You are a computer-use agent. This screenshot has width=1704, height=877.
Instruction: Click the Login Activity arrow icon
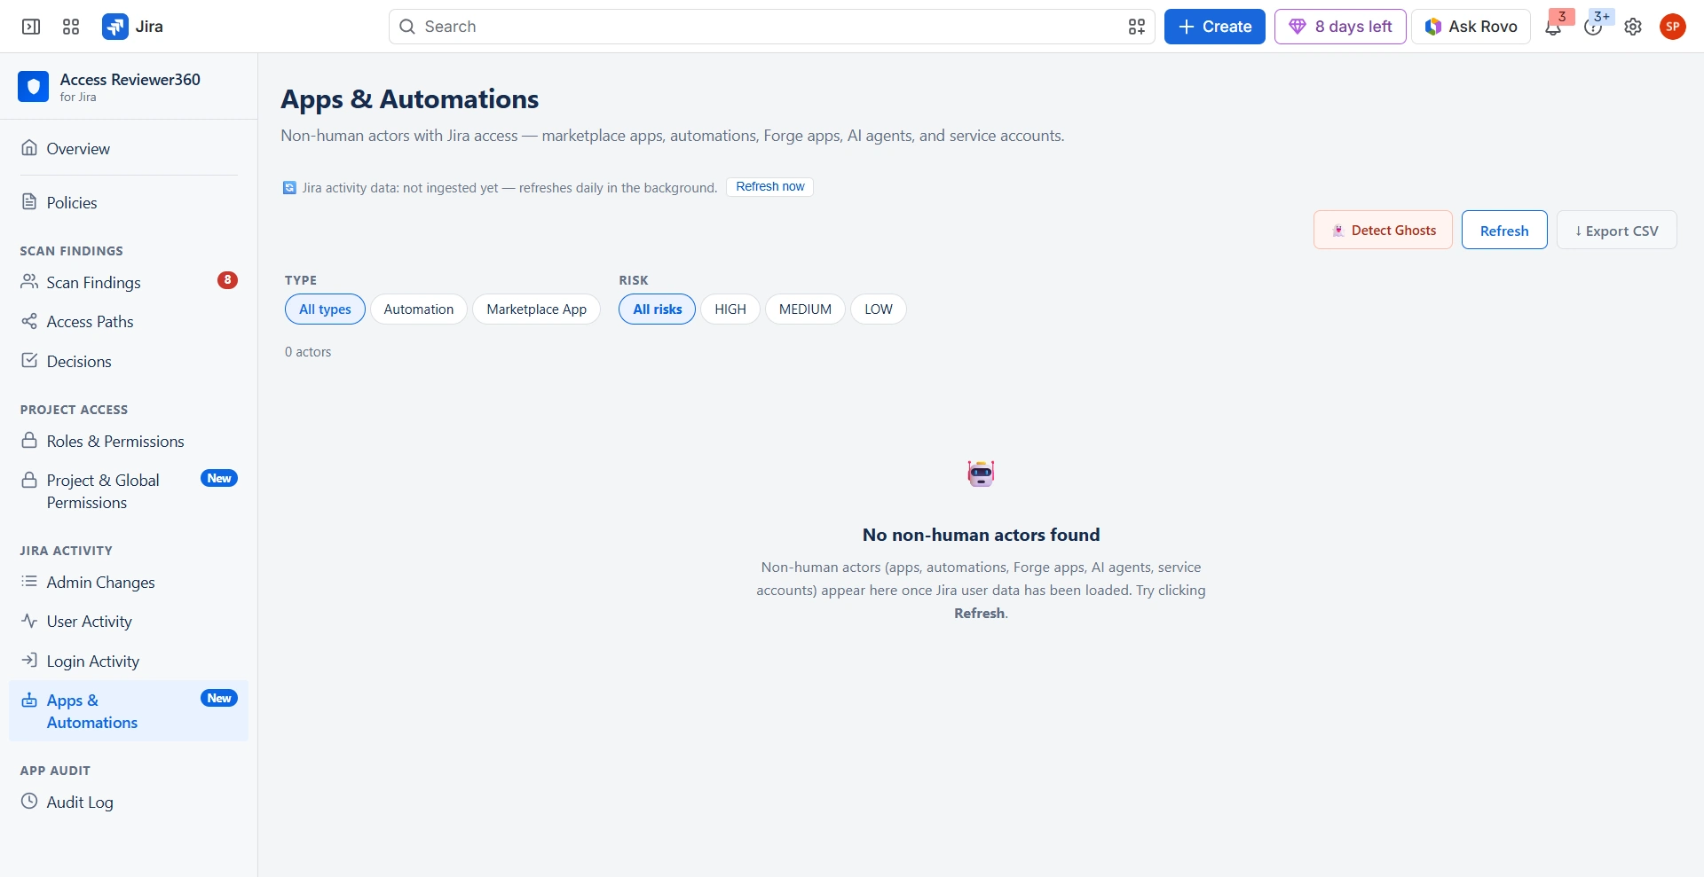click(29, 660)
